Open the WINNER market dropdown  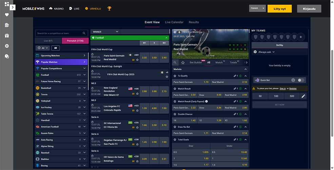click(x=105, y=32)
